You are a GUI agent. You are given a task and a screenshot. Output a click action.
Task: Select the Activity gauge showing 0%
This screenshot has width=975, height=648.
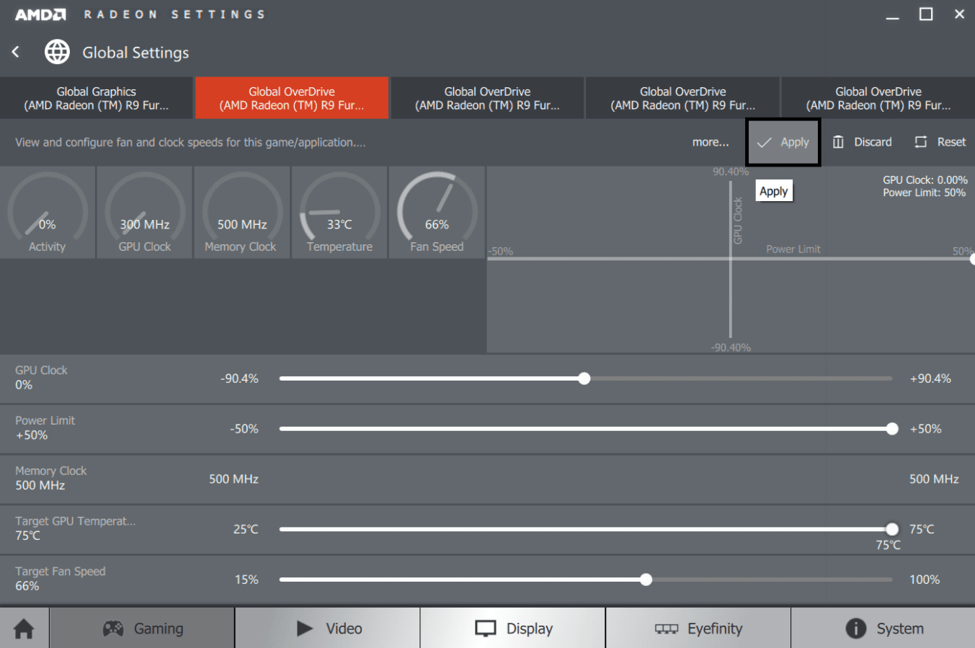coord(48,213)
